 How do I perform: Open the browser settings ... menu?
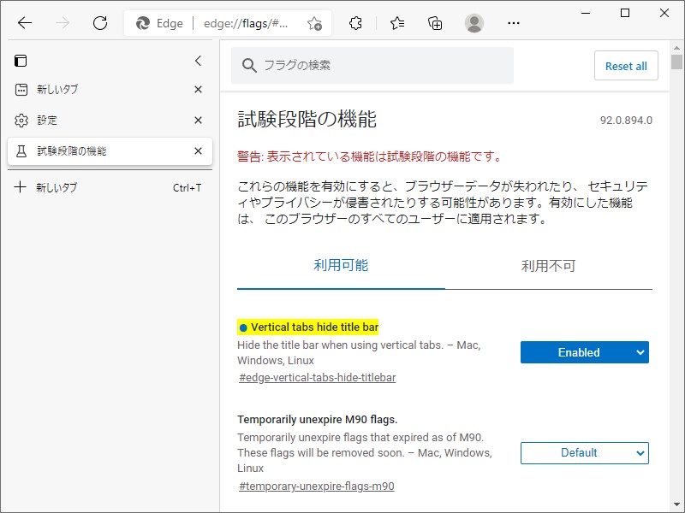513,24
